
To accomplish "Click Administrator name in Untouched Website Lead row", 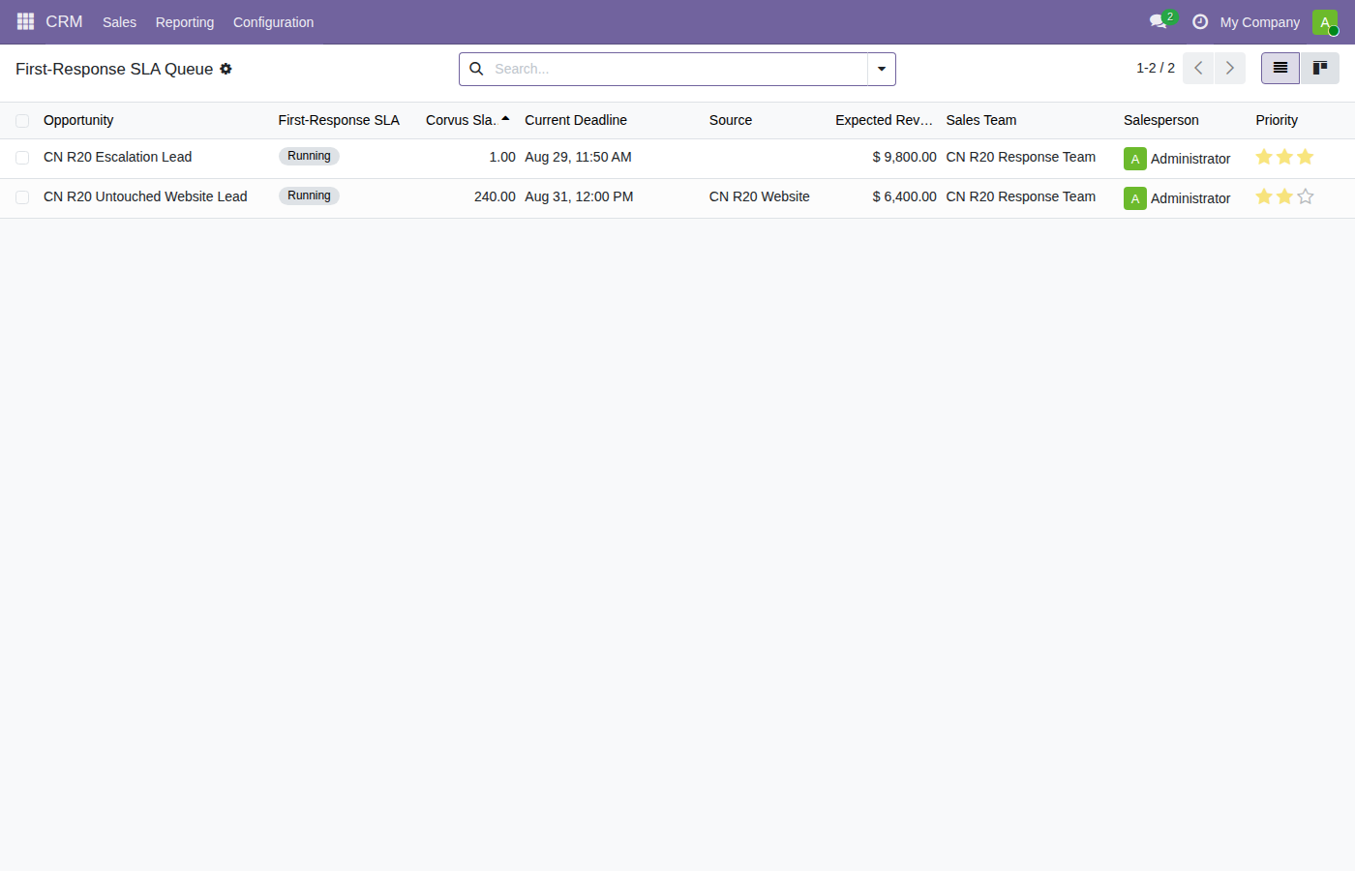I will tap(1190, 198).
